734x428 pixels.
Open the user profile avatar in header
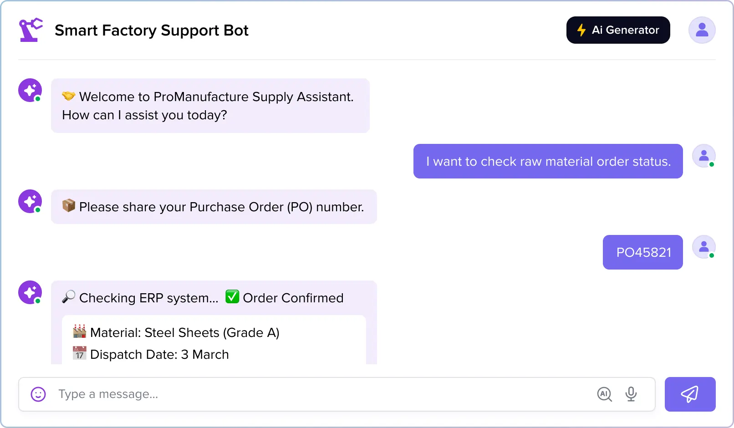[x=702, y=30]
